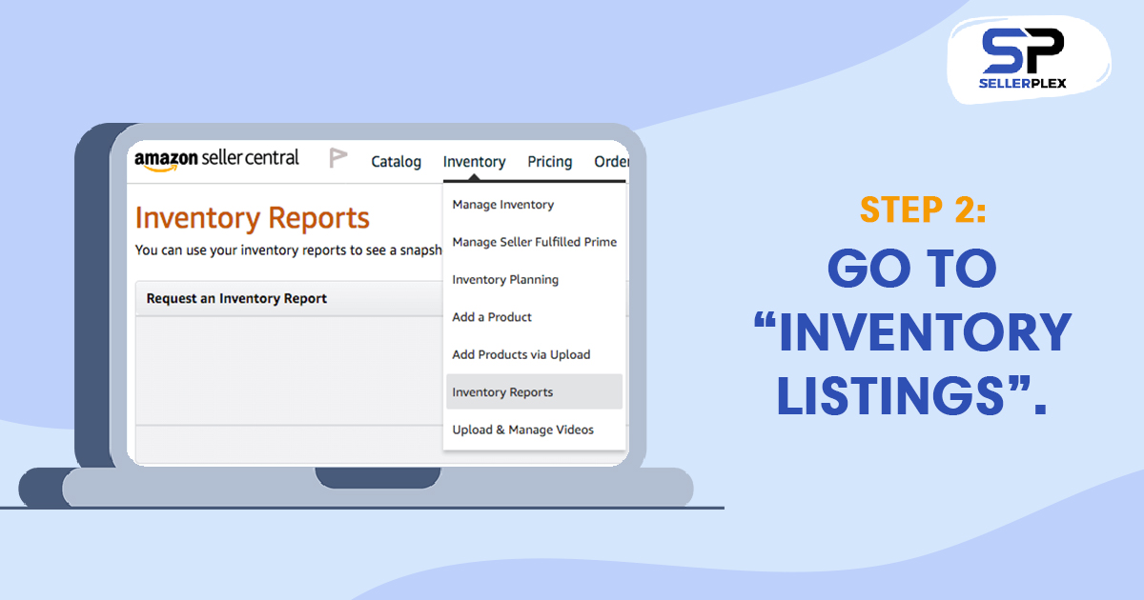Click the Amazon Seller Central logo
The height and width of the screenshot is (600, 1144).
click(216, 159)
